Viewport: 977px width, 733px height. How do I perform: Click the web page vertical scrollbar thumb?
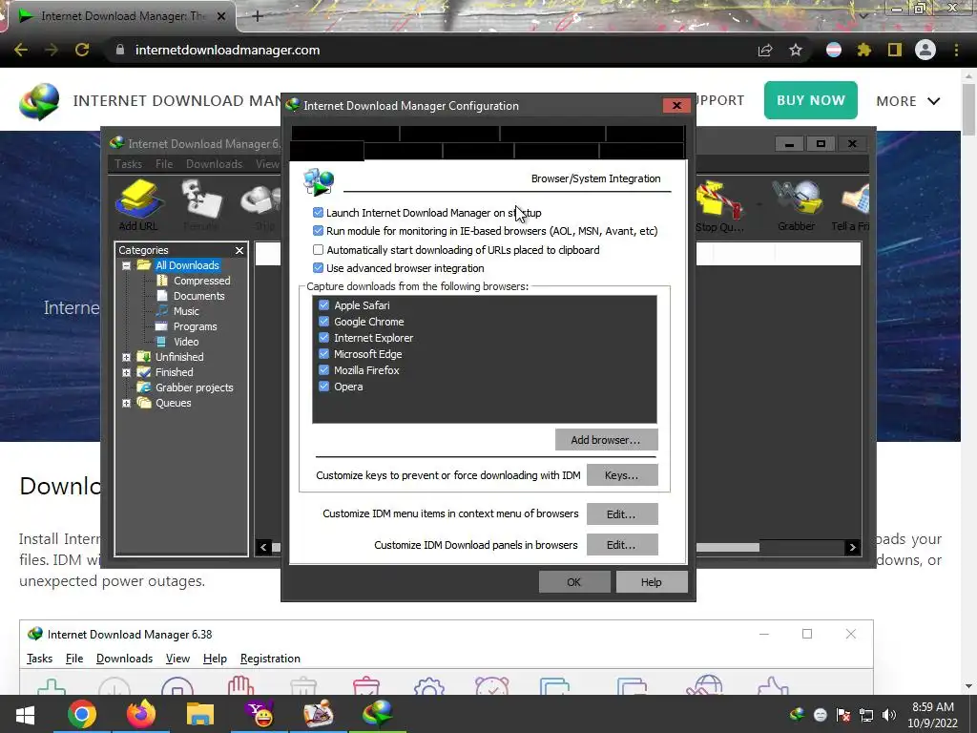(x=969, y=108)
